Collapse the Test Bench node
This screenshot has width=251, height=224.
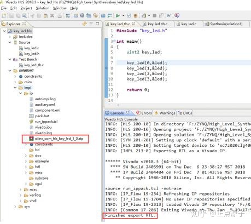point(10,59)
